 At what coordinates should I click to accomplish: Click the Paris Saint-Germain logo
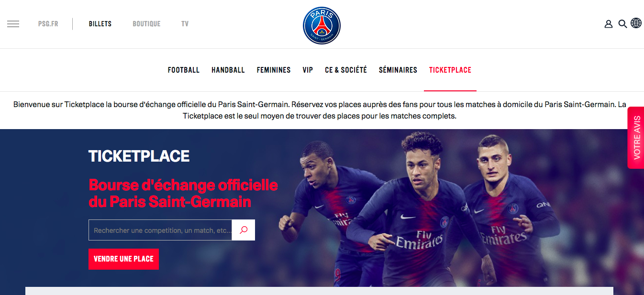[x=322, y=26]
